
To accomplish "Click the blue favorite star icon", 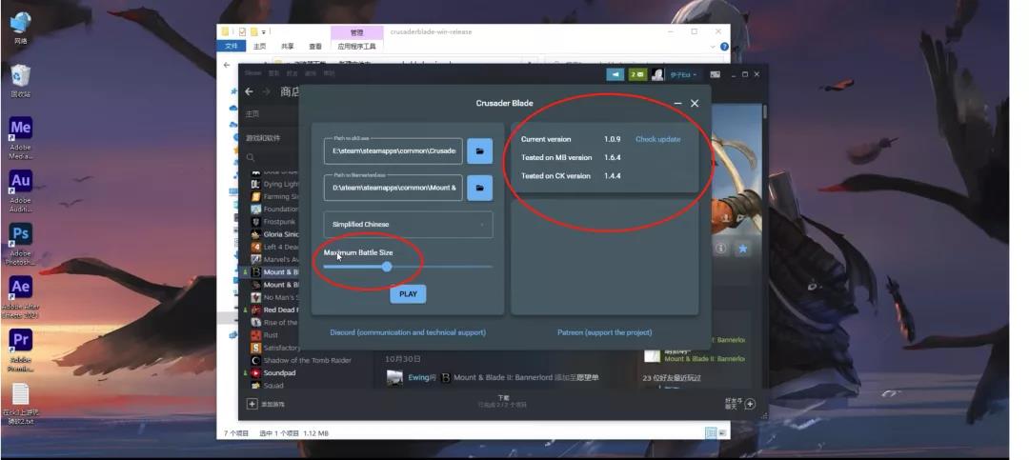I will point(743,249).
